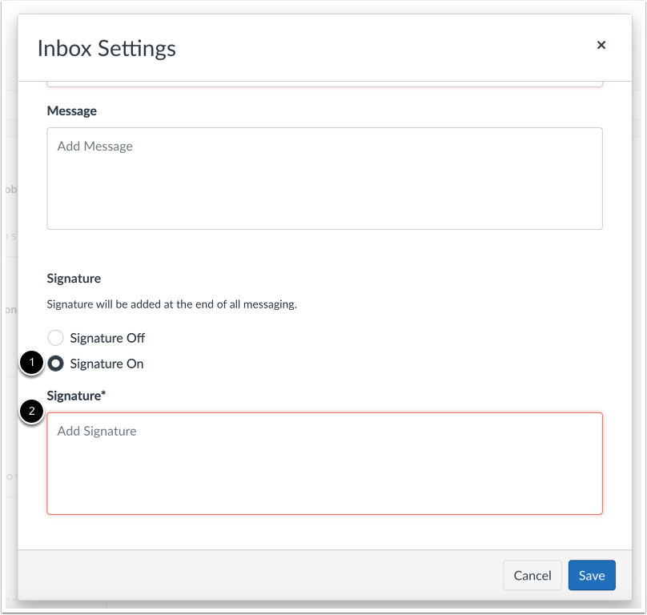Select the Signature Off radio button

click(x=55, y=337)
